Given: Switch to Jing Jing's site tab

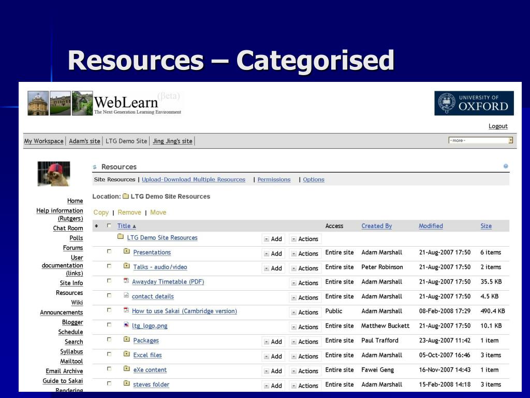Looking at the screenshot, I should tap(172, 141).
